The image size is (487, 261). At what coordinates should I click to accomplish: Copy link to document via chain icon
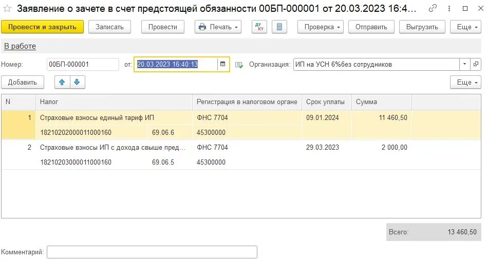click(x=433, y=8)
